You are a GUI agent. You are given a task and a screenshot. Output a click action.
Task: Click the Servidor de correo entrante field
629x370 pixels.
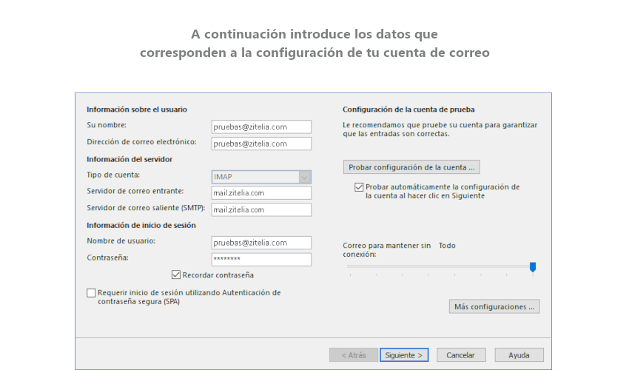pos(261,193)
